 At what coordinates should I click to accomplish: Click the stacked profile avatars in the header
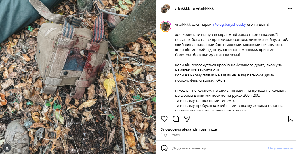(165, 8)
